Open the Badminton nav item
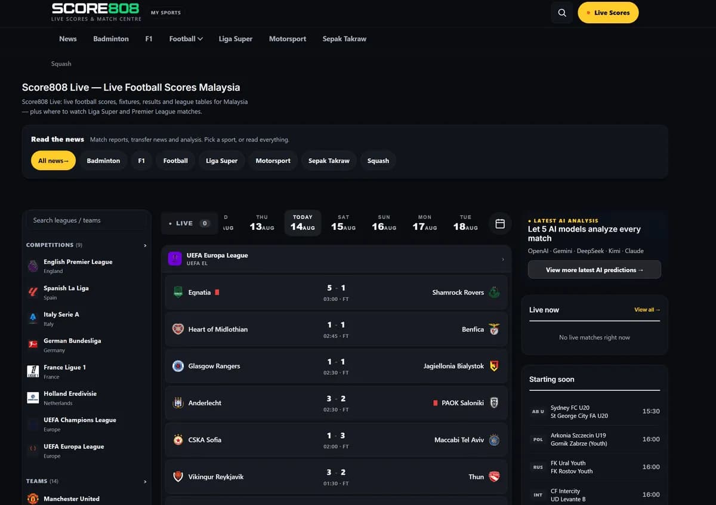 [x=111, y=39]
